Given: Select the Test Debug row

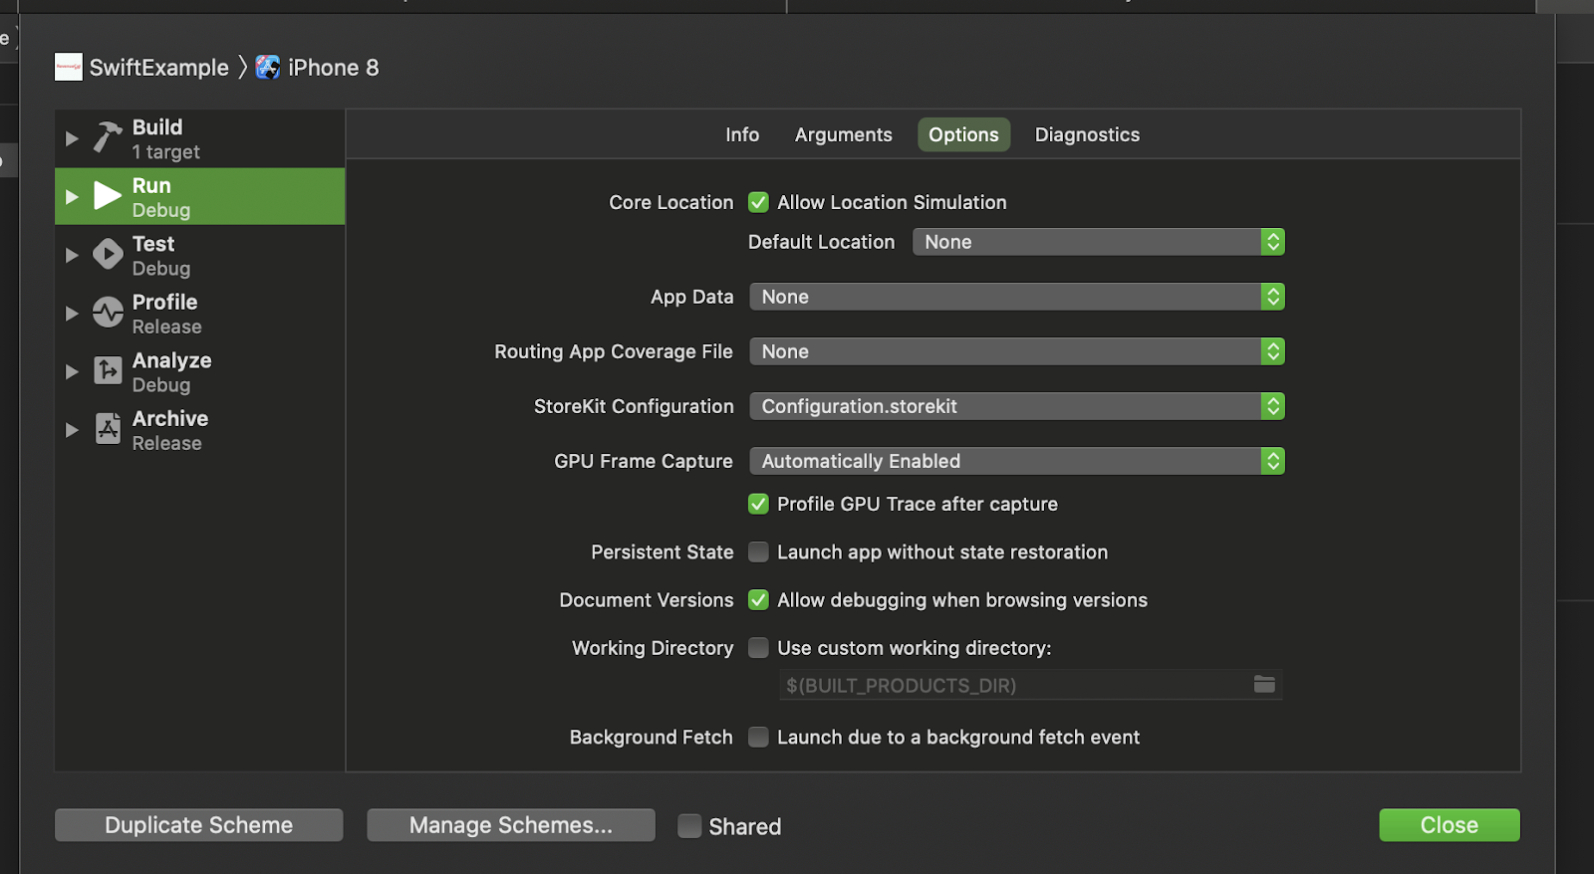Looking at the screenshot, I should tap(200, 255).
